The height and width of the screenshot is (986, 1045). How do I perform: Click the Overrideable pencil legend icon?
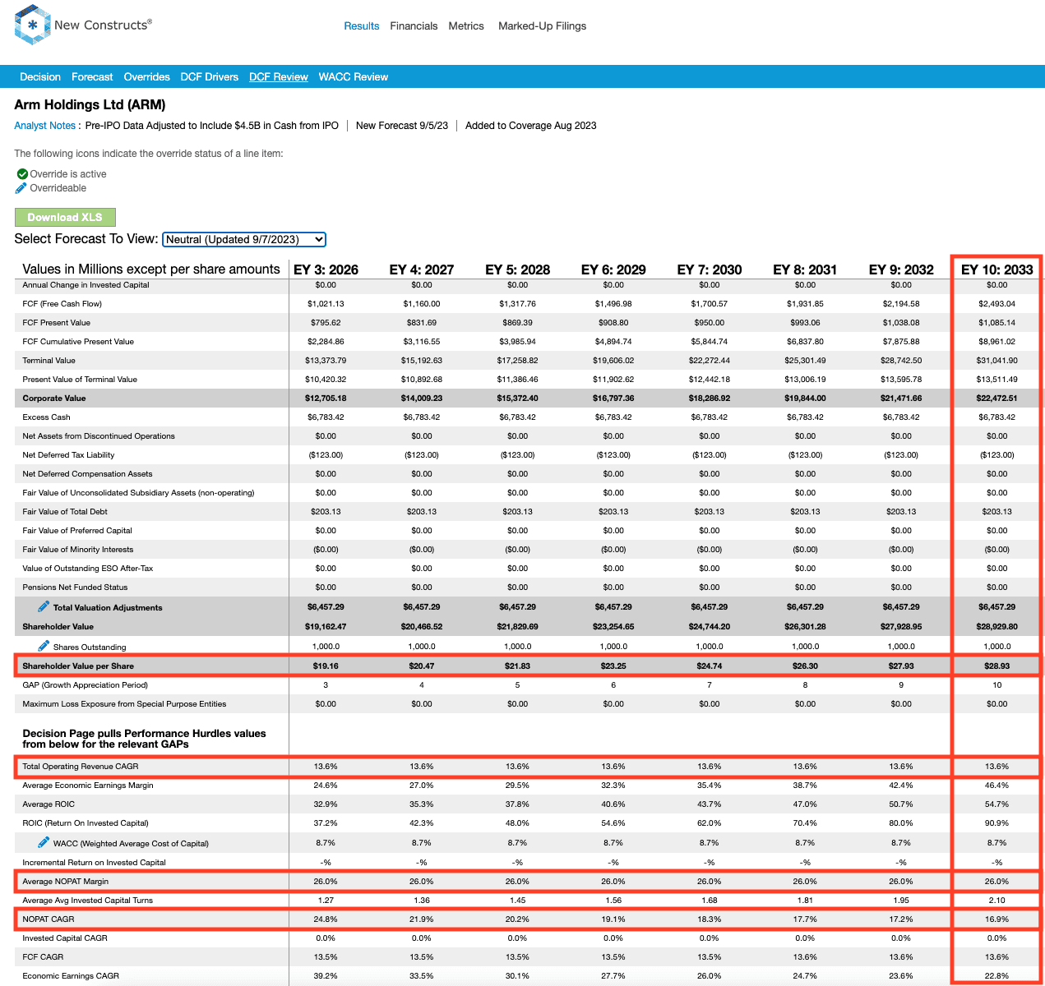tap(21, 188)
